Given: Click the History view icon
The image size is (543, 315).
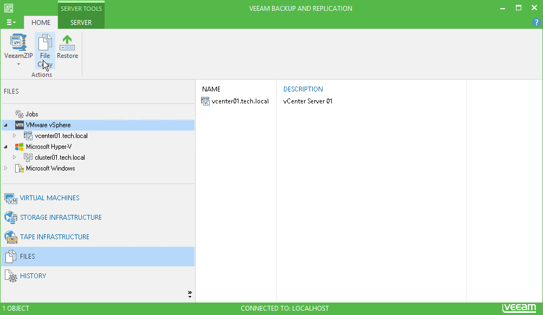Looking at the screenshot, I should coord(11,276).
